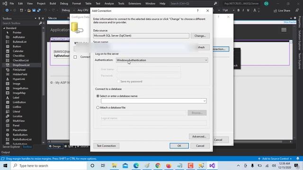Click the Site.Master link

(290, 22)
